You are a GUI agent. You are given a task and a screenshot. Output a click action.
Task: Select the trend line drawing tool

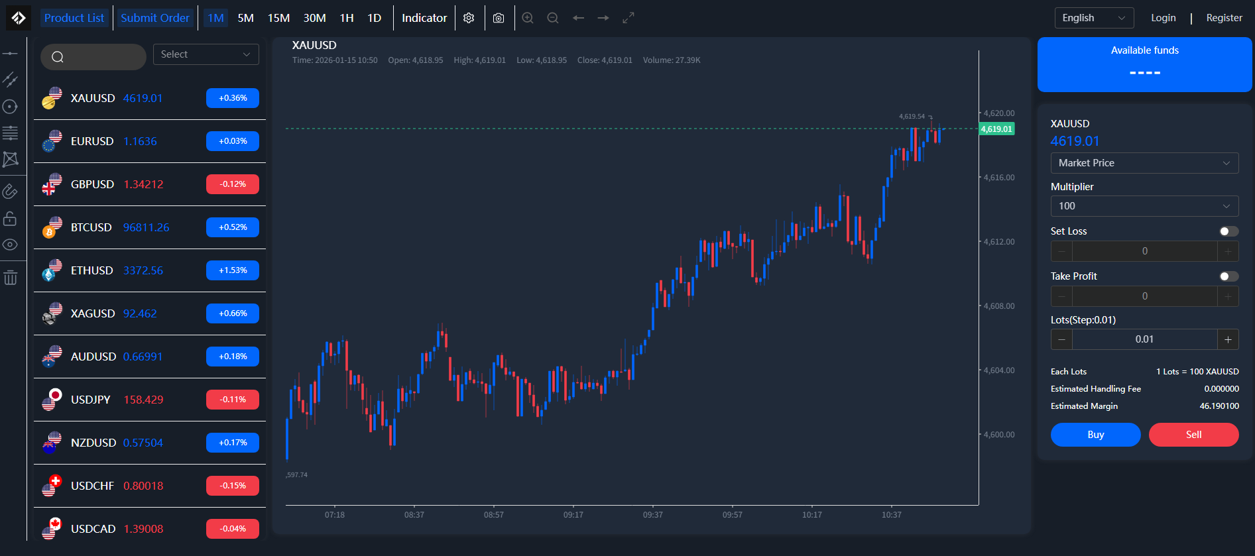pyautogui.click(x=10, y=80)
